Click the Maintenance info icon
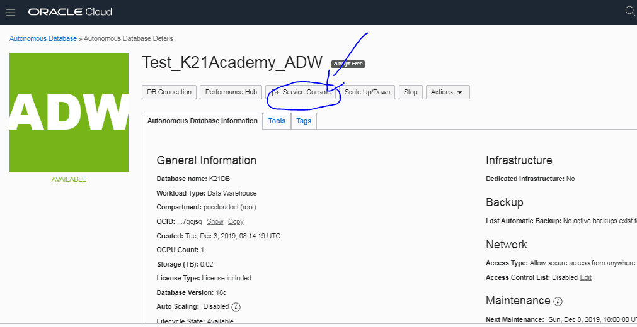This screenshot has height=327, width=637. click(x=558, y=301)
